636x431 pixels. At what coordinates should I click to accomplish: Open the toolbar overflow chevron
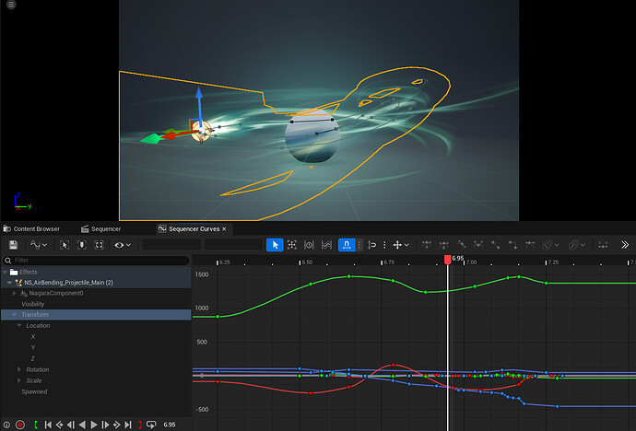tap(625, 245)
